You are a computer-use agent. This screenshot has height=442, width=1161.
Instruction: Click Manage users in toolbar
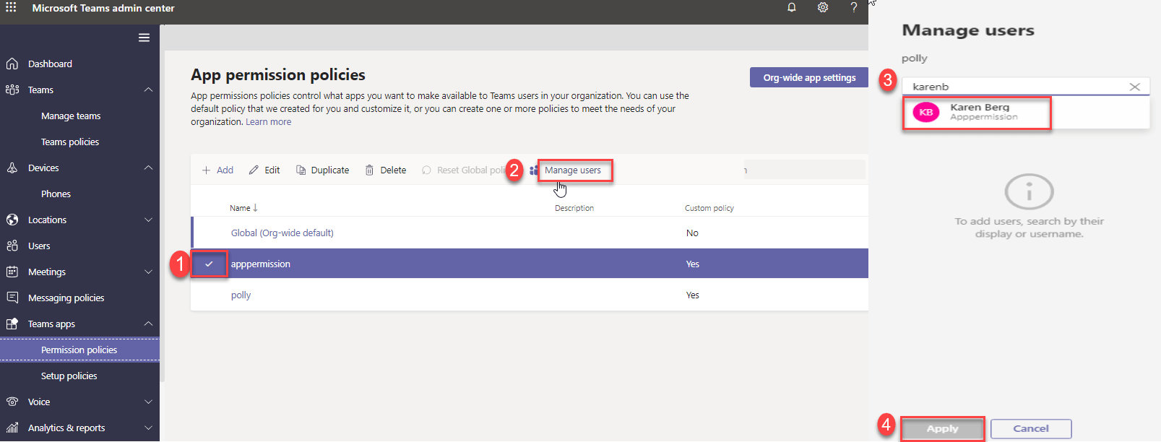point(573,170)
